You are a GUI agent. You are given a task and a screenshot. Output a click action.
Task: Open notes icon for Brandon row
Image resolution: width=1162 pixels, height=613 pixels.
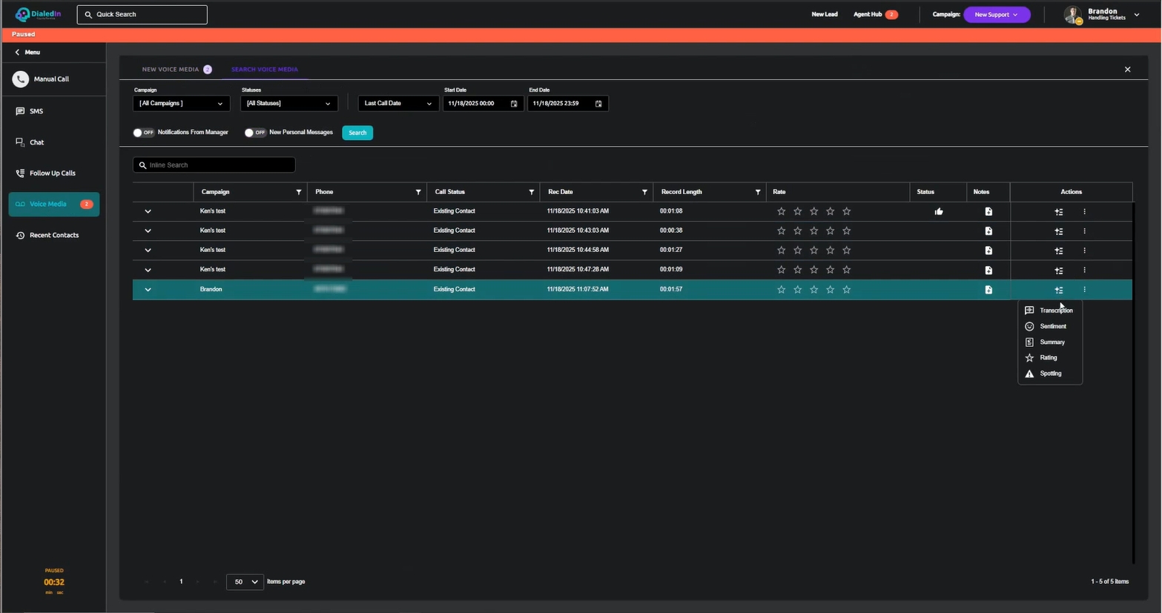[988, 290]
